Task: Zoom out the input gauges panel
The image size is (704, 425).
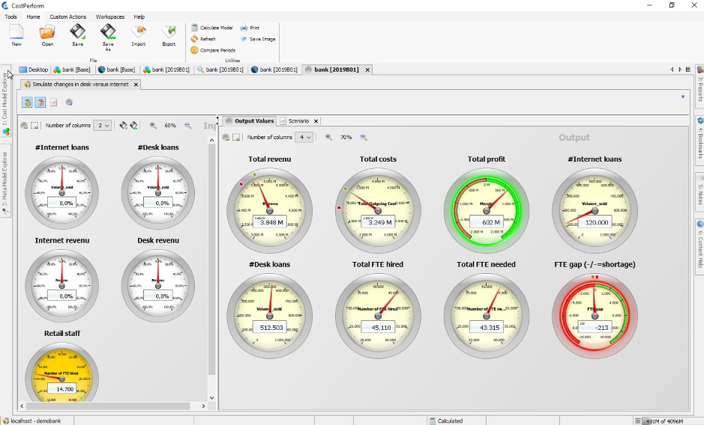Action: (187, 126)
